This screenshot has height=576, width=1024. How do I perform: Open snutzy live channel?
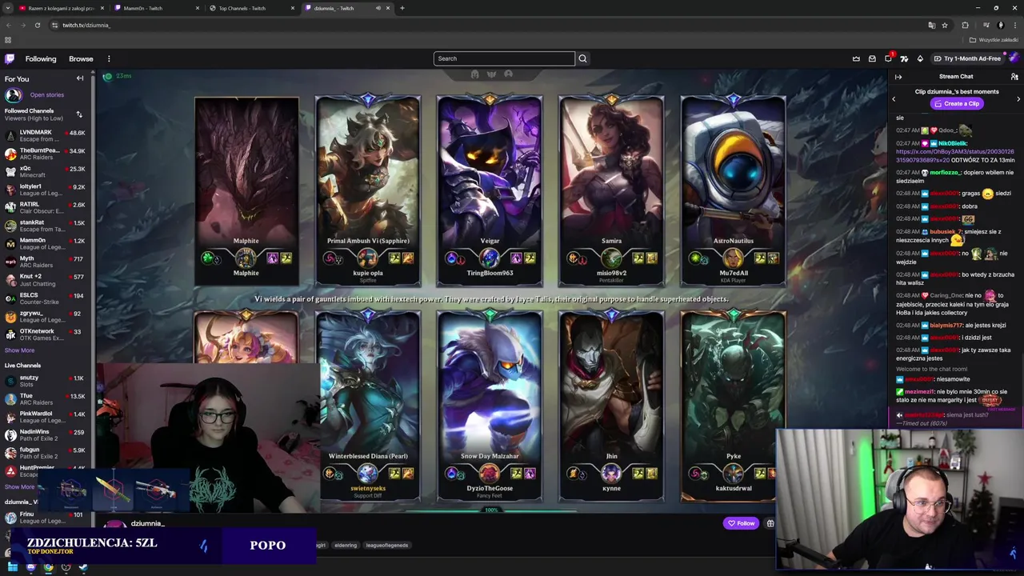[x=46, y=381]
